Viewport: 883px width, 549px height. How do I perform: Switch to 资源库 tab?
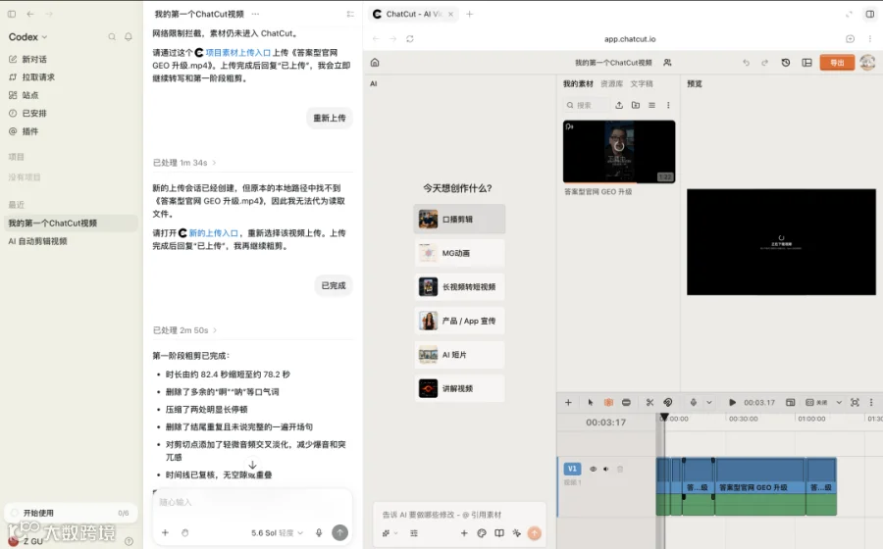611,83
